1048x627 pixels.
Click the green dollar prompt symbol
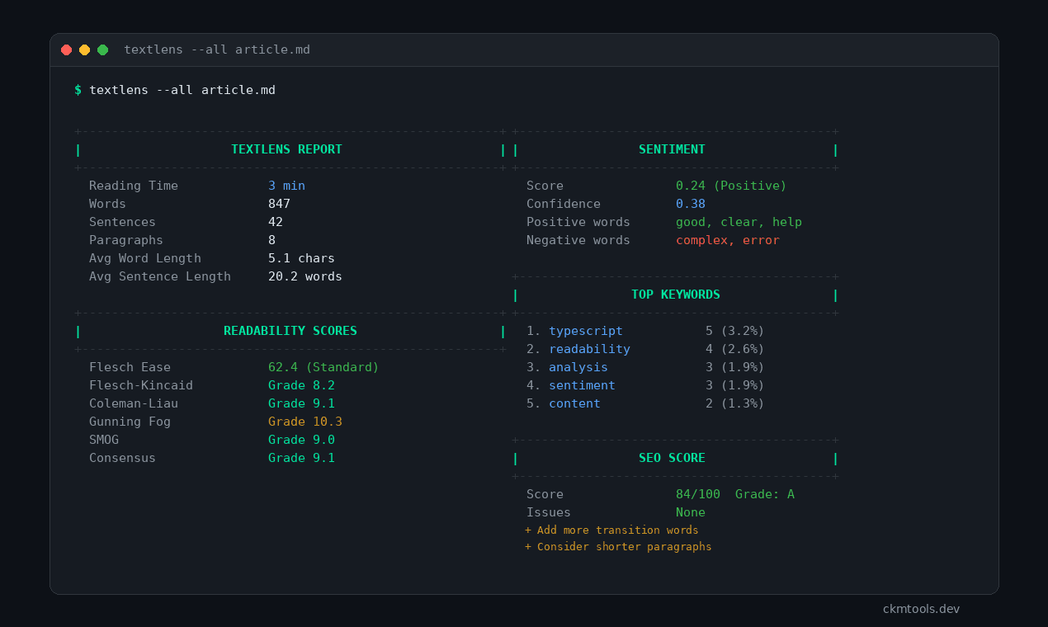click(78, 90)
